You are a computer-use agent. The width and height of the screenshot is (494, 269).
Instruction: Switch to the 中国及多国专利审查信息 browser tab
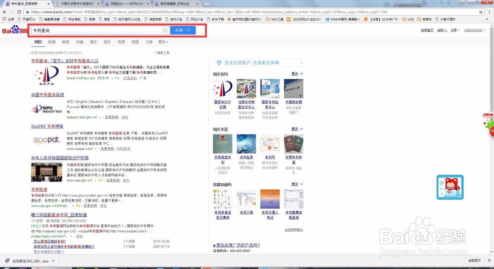(77, 4)
